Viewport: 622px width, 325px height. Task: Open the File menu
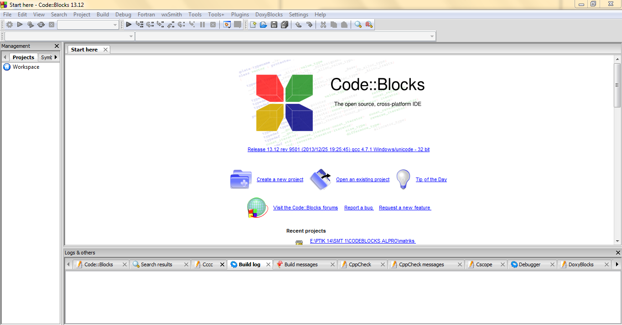click(x=7, y=15)
